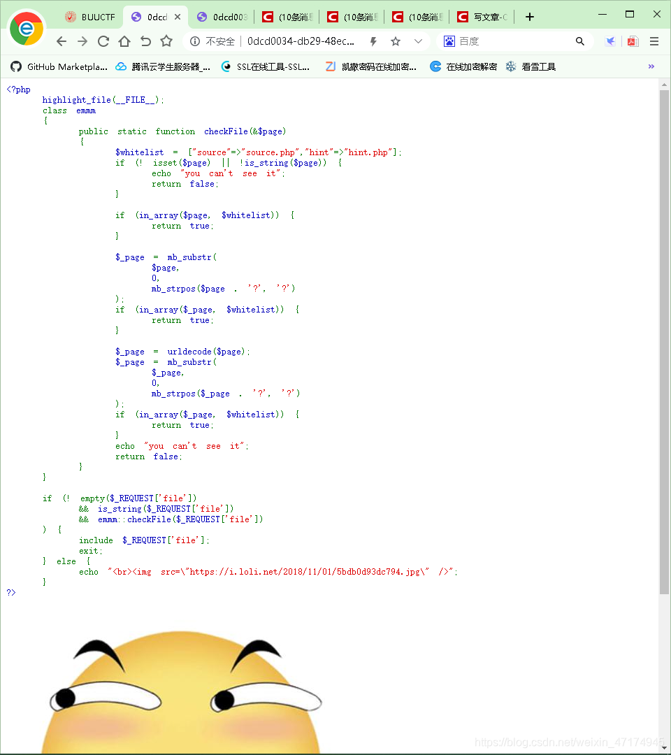
Task: Minimize the browser window
Action: (x=603, y=15)
